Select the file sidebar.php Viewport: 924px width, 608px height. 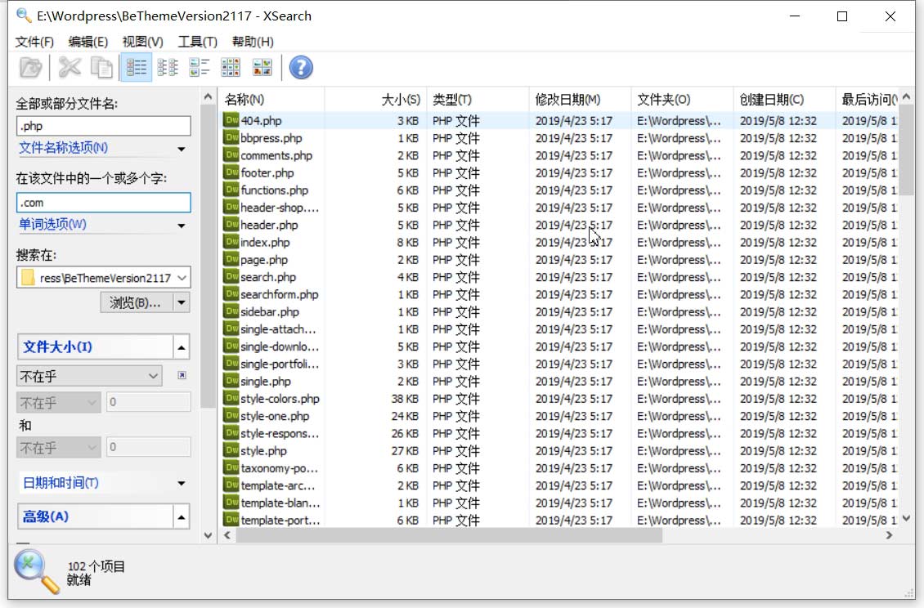coord(269,311)
